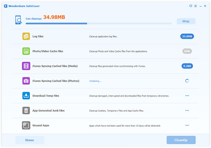Click the Wondershare SafeEraser logo icon

coord(6,6)
